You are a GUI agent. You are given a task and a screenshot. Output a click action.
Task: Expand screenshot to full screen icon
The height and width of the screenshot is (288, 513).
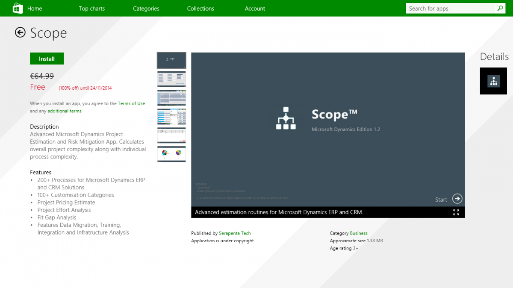(x=456, y=212)
